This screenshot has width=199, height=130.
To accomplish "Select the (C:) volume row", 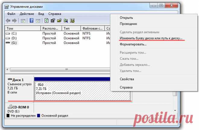I will (58, 34).
